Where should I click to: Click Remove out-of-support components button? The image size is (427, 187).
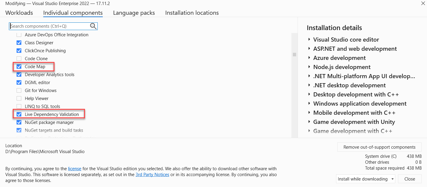tap(379, 147)
